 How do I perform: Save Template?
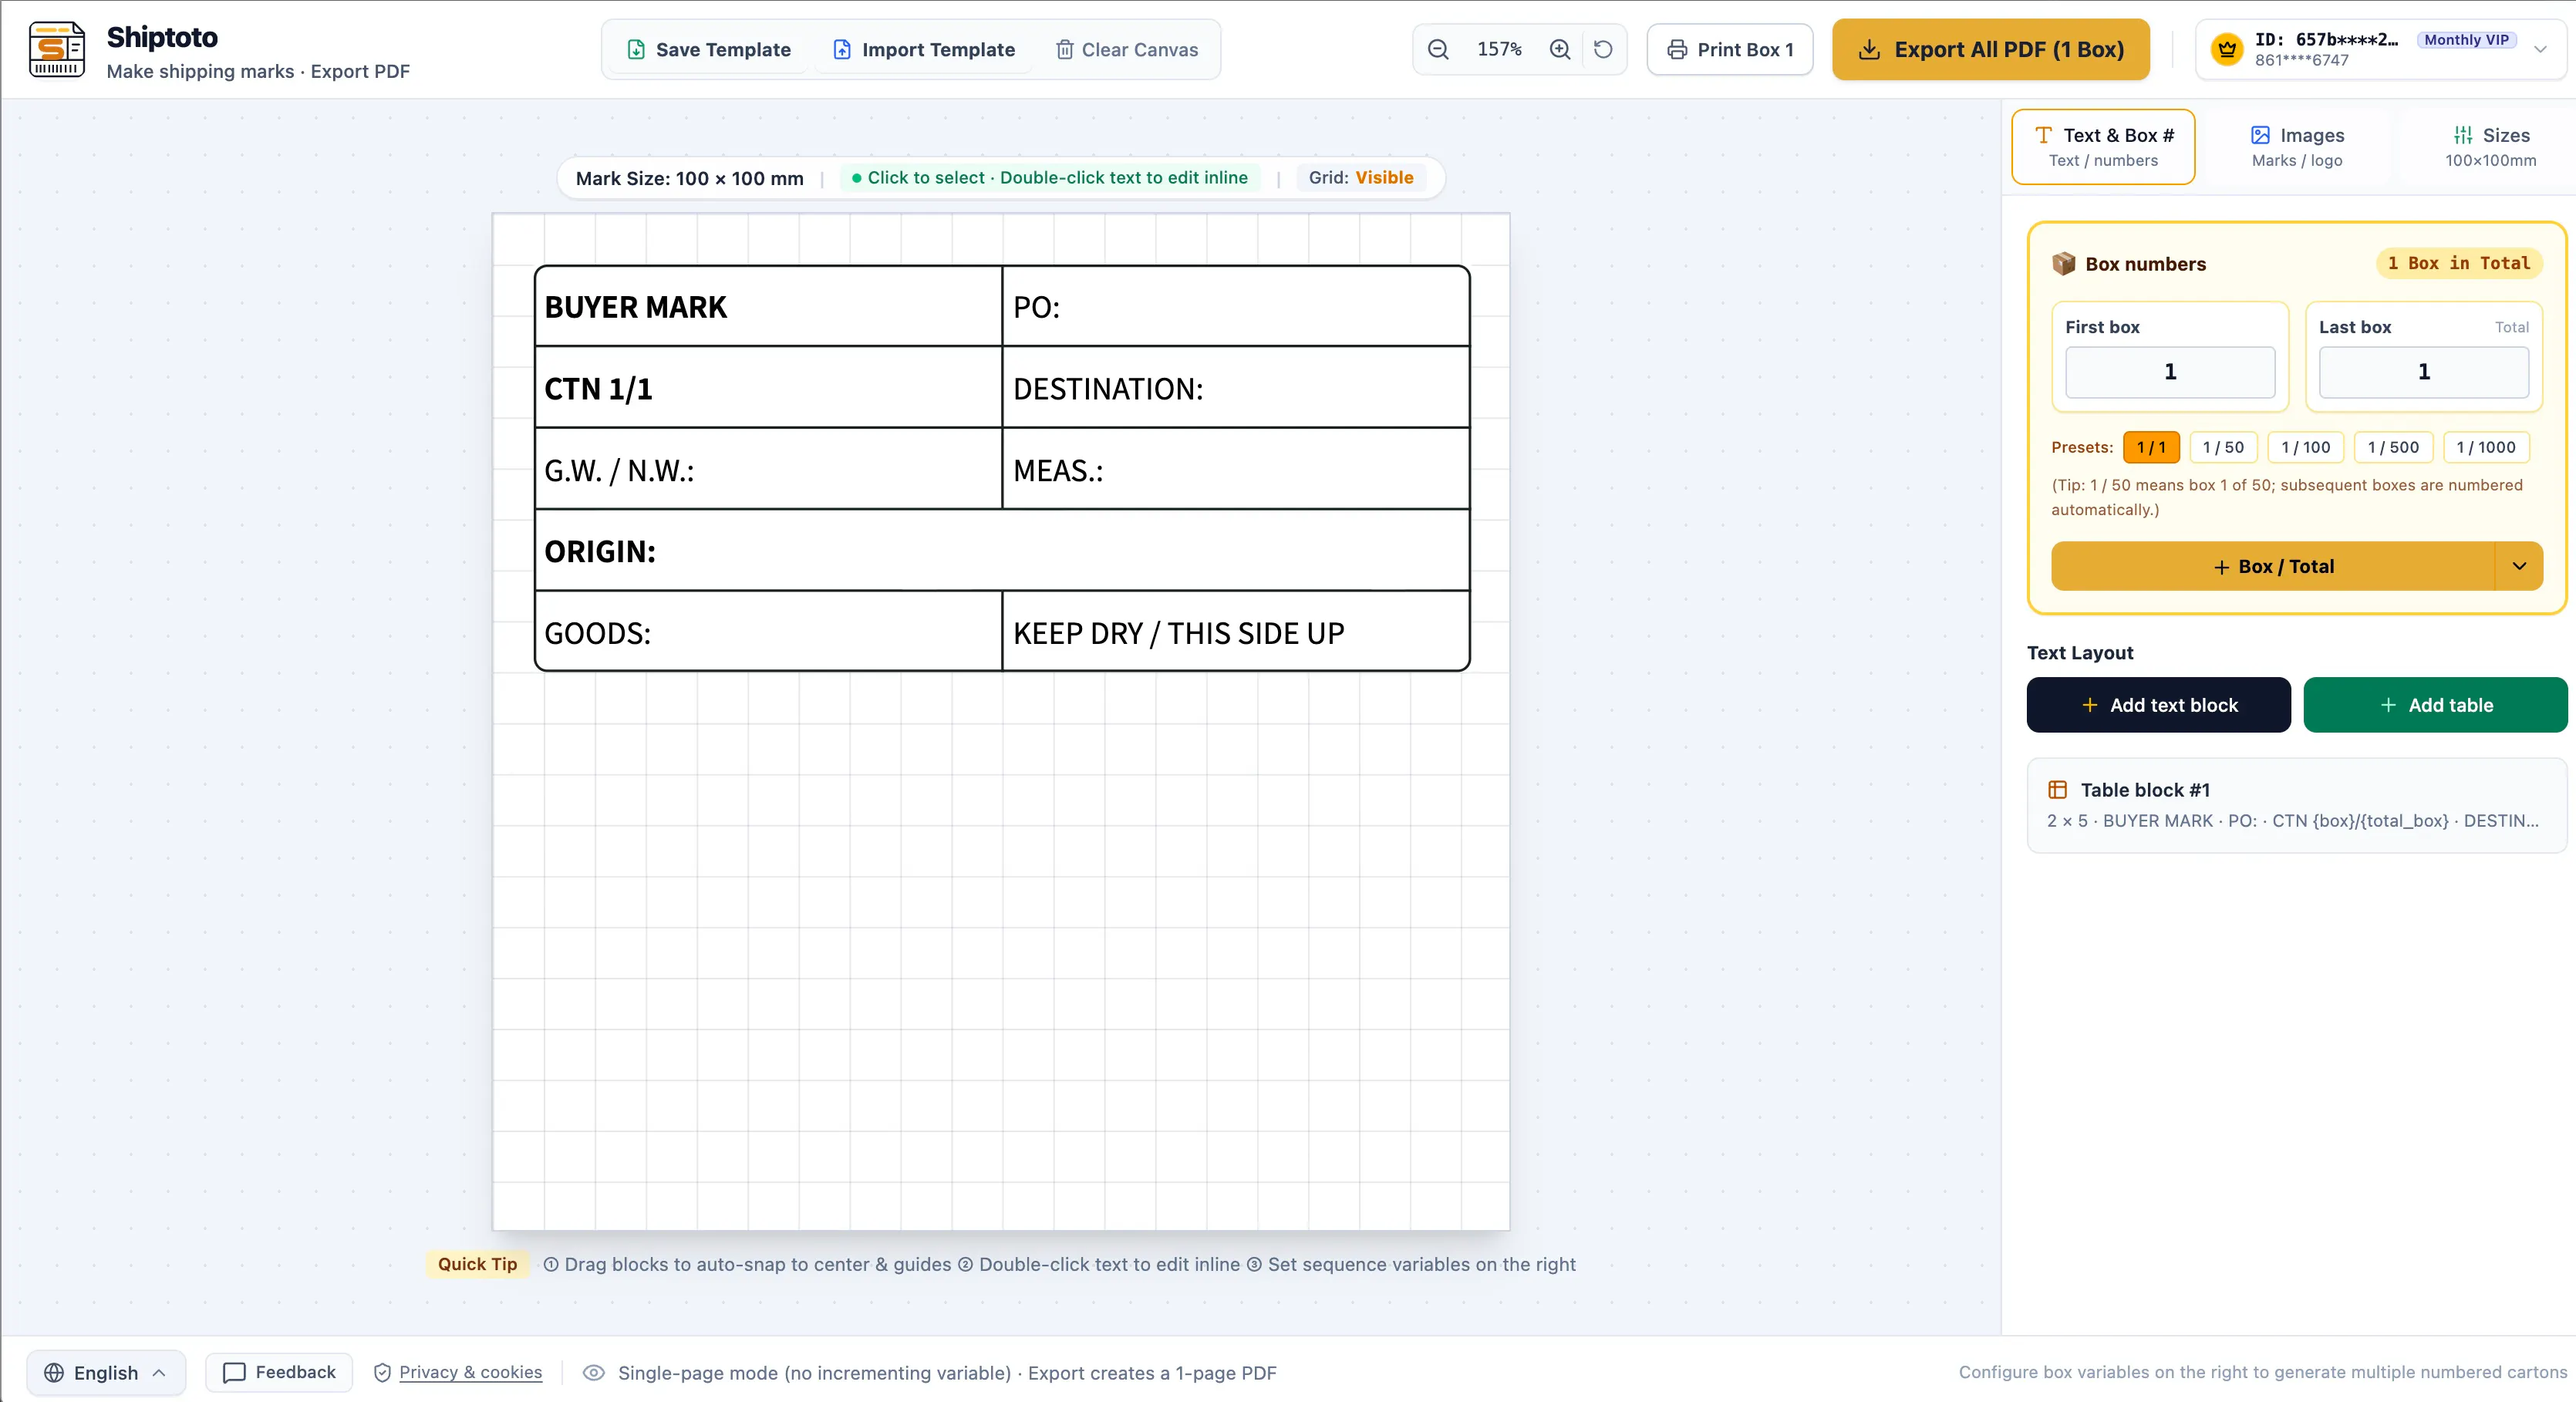(708, 49)
